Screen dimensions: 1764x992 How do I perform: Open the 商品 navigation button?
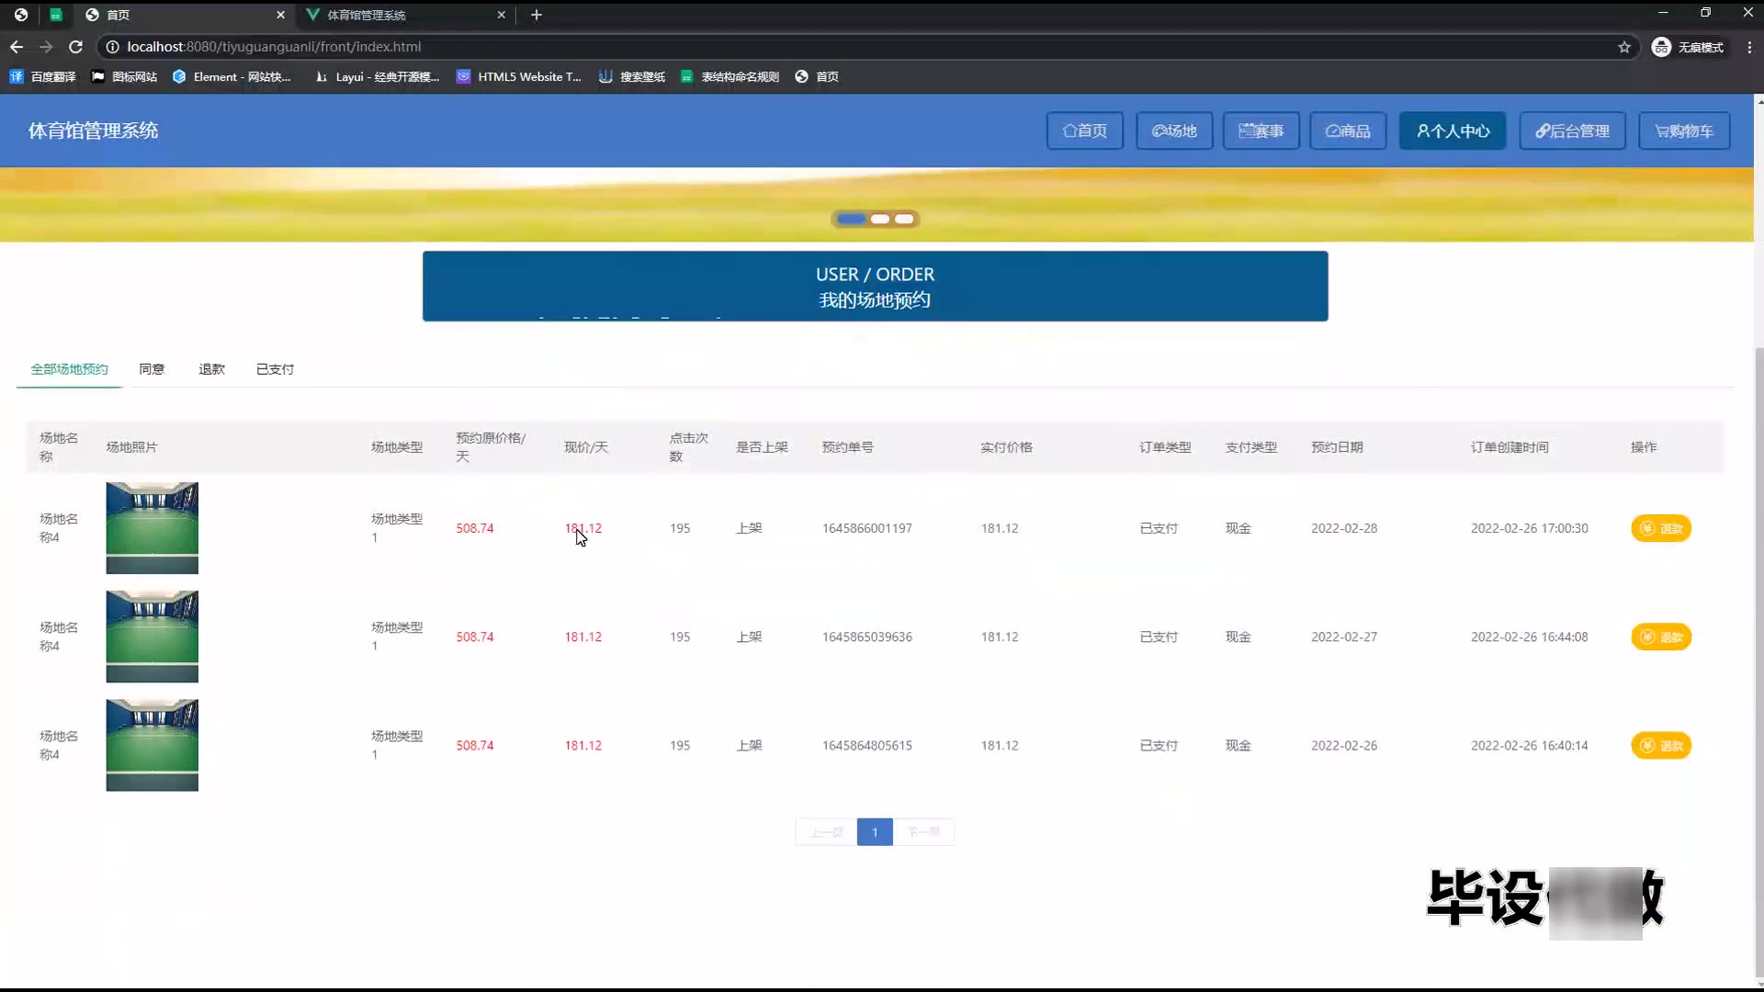pyautogui.click(x=1348, y=131)
